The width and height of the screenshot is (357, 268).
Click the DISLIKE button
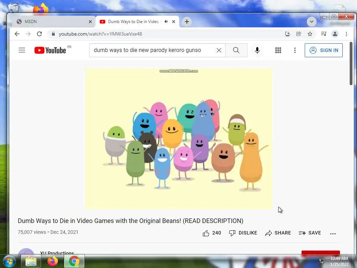point(243,233)
